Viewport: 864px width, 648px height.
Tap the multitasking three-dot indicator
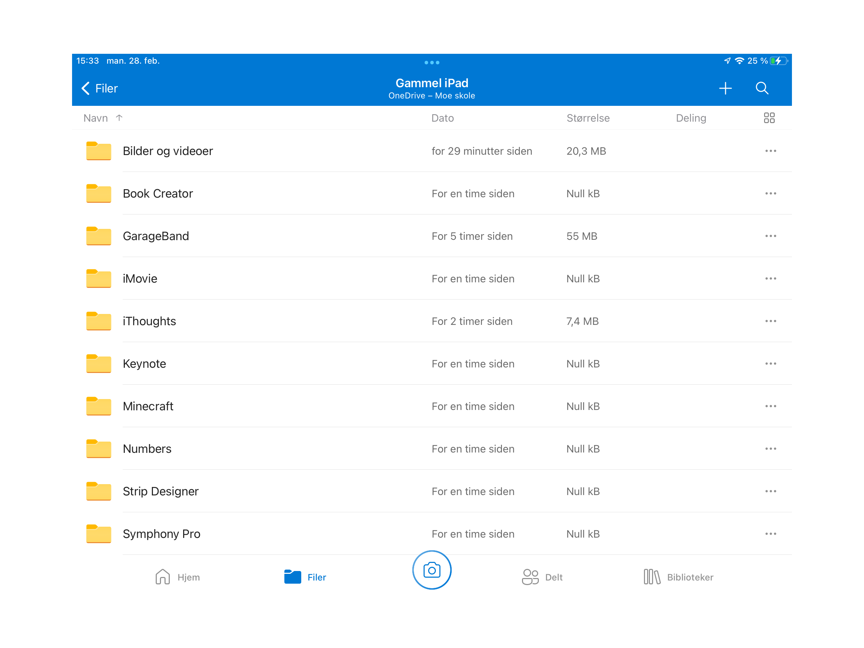(x=432, y=63)
